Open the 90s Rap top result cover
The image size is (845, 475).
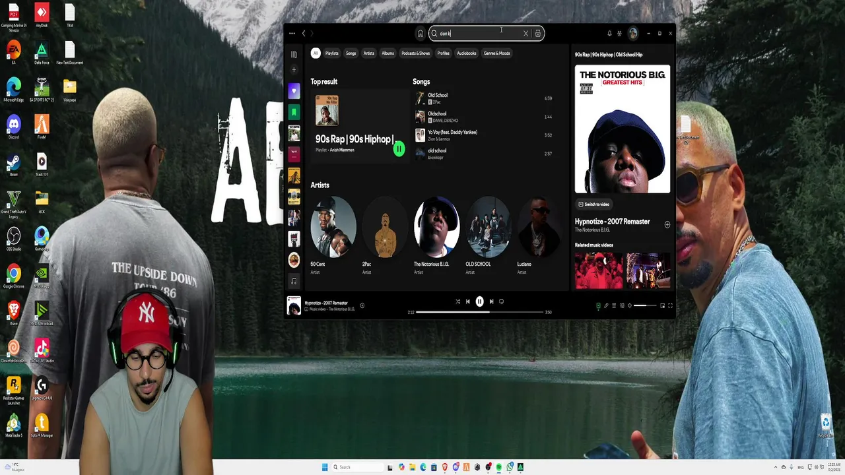tap(327, 110)
